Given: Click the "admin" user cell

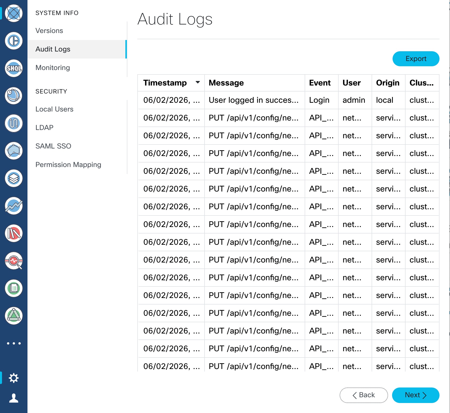Looking at the screenshot, I should pyautogui.click(x=355, y=100).
